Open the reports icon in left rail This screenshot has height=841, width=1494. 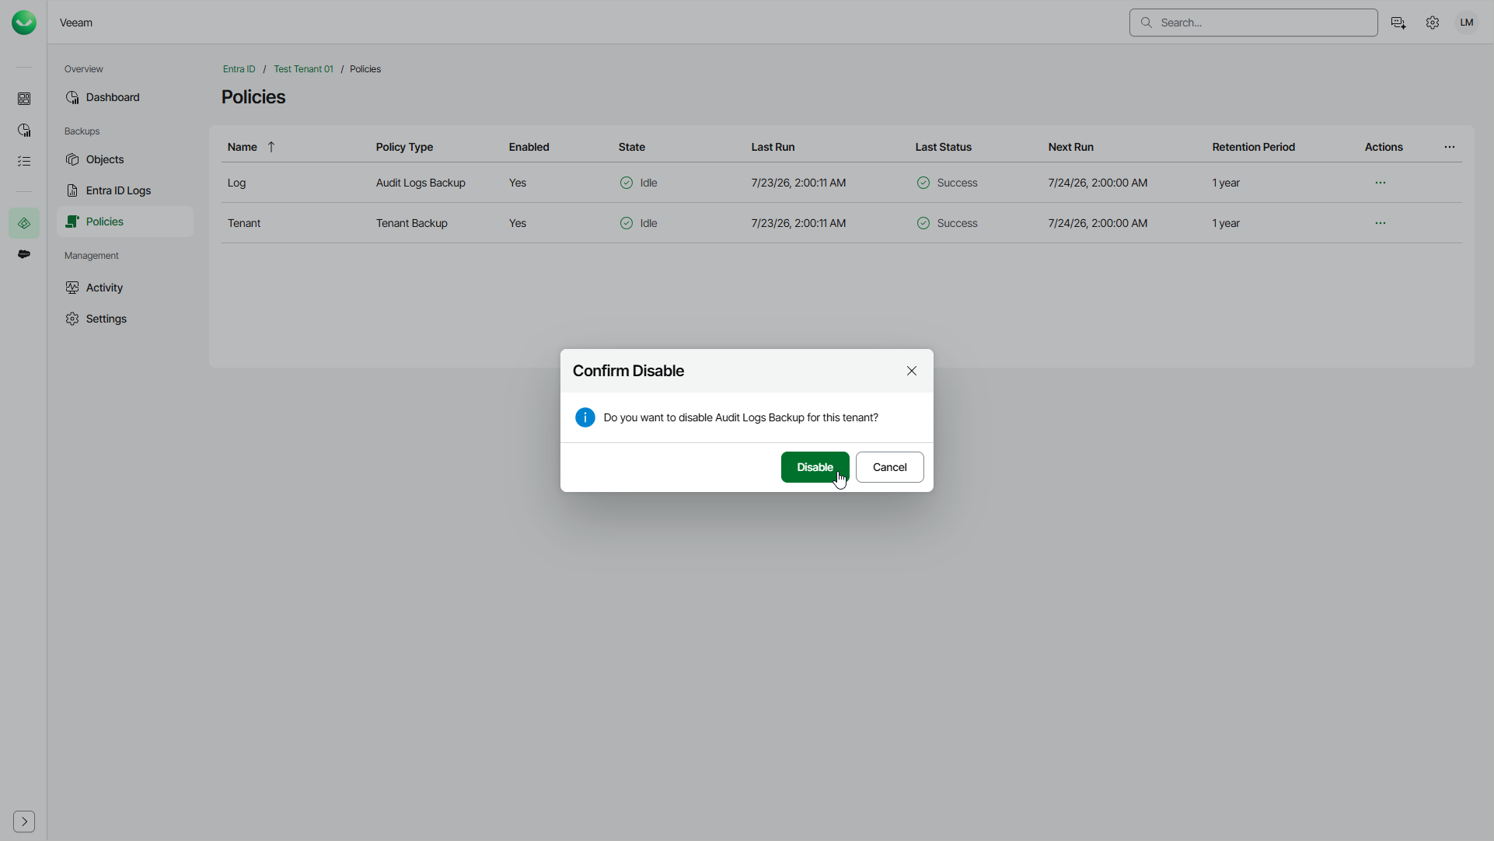click(24, 130)
